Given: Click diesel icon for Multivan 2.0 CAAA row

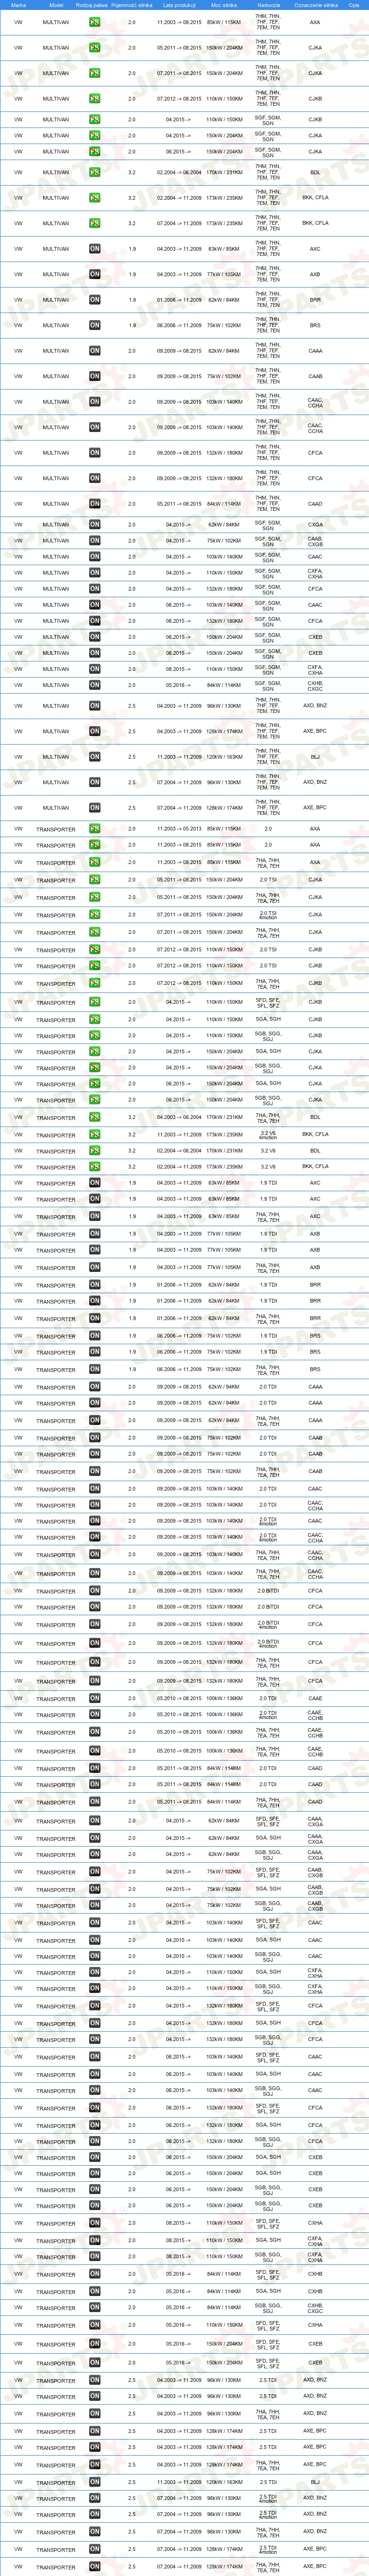Looking at the screenshot, I should [94, 351].
